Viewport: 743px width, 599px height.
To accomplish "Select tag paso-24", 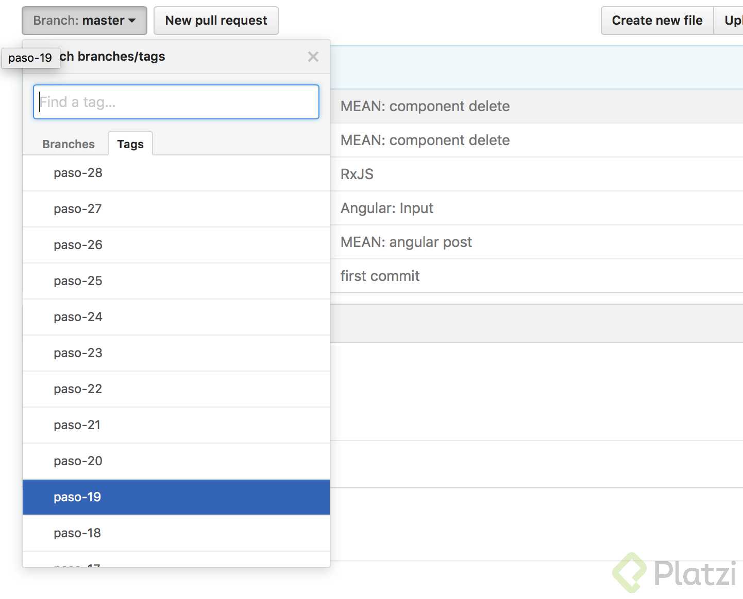I will coord(78,317).
